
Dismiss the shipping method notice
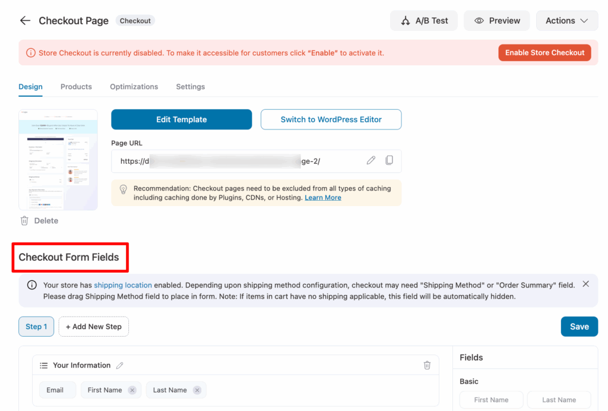coord(585,283)
